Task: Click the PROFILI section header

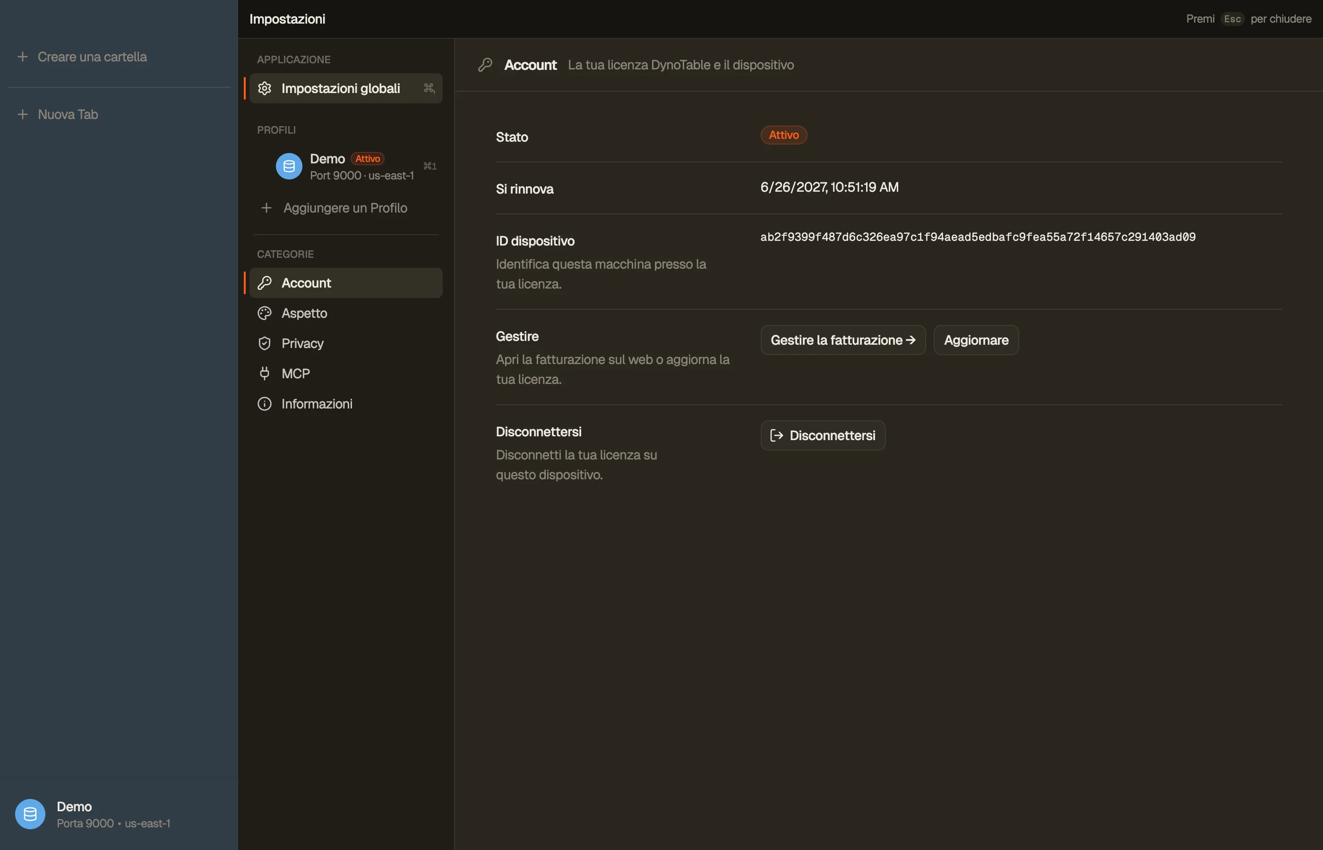Action: [276, 130]
